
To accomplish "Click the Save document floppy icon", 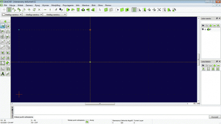I will (x=78, y=10).
